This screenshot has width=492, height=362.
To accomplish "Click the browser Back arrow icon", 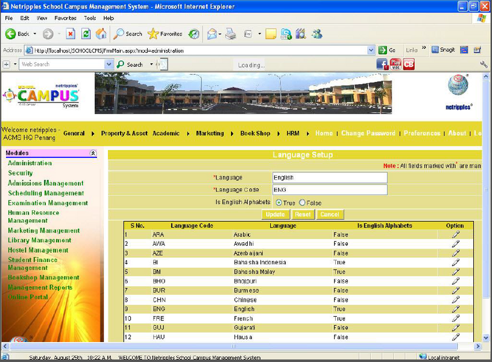I will coord(10,34).
